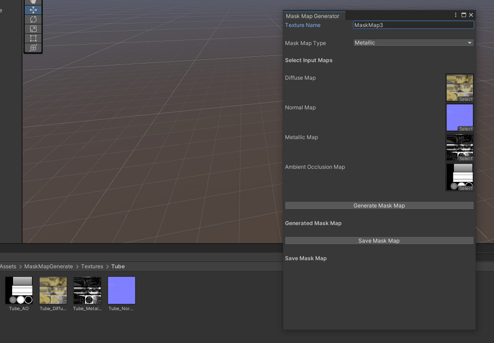Pick a texture for the Metallic Map slot
Viewport: 494px width, 343px height.
466,158
